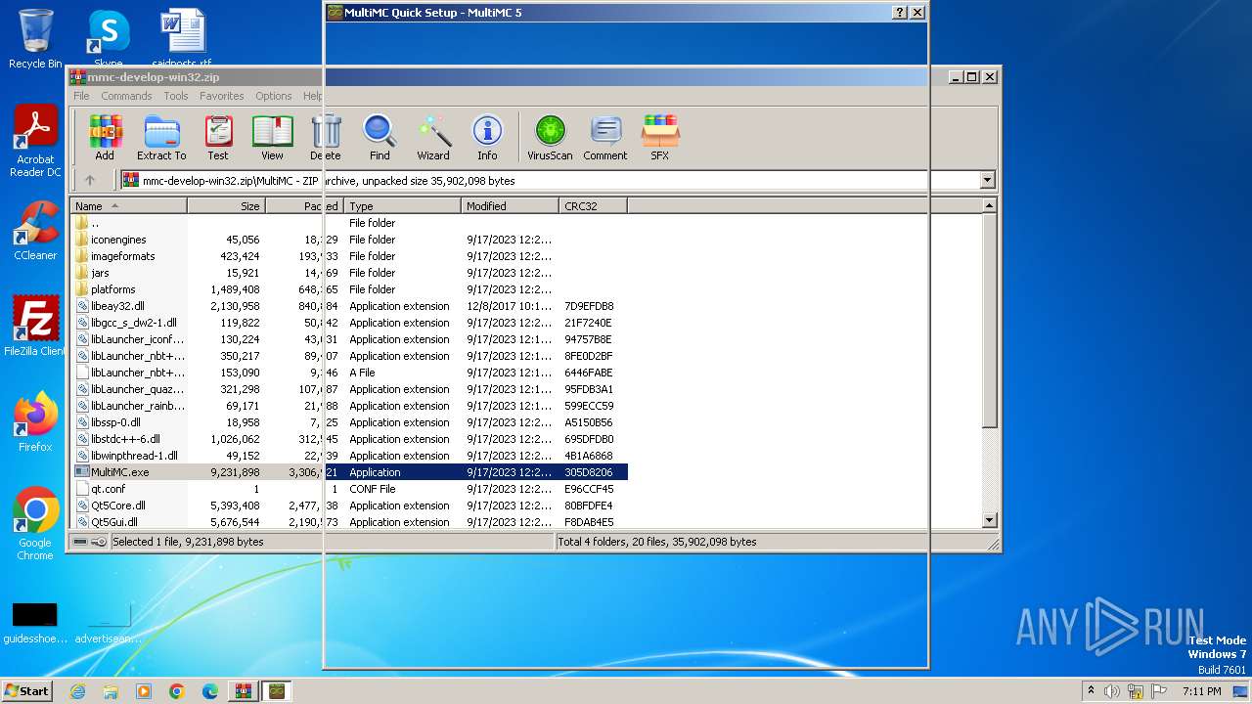This screenshot has height=704, width=1252.
Task: Click the disk icons in WinRAR's status bar
Action: [x=88, y=542]
